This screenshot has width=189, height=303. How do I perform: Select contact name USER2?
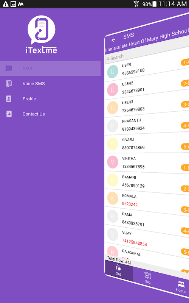(128, 84)
